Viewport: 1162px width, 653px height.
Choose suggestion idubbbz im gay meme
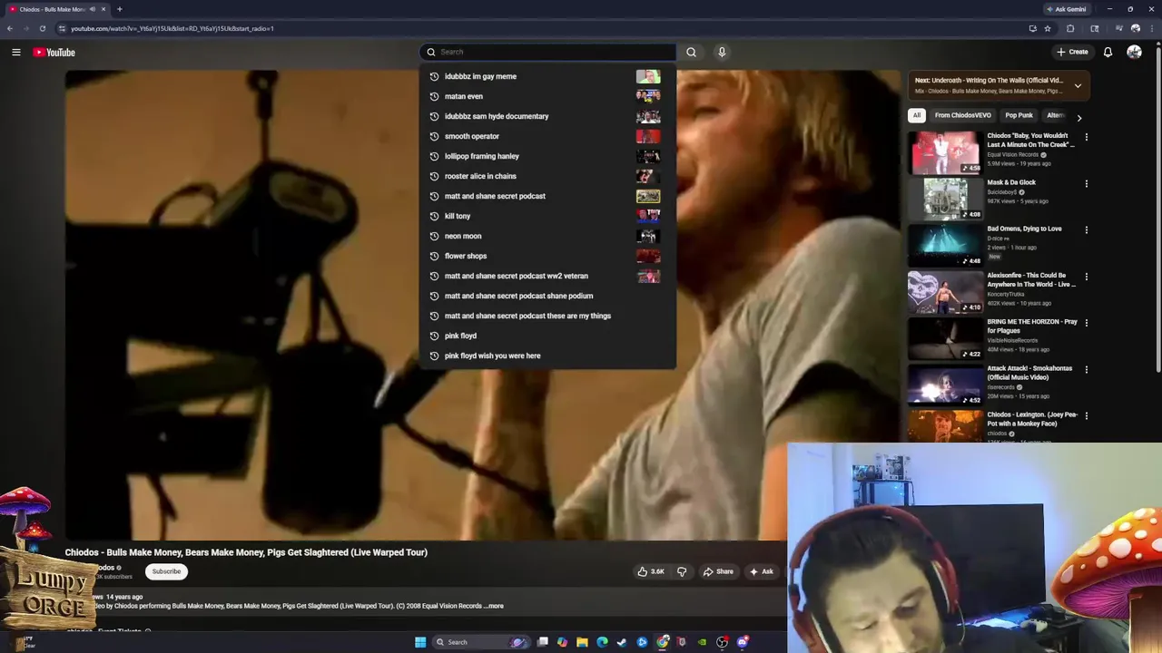(x=547, y=76)
